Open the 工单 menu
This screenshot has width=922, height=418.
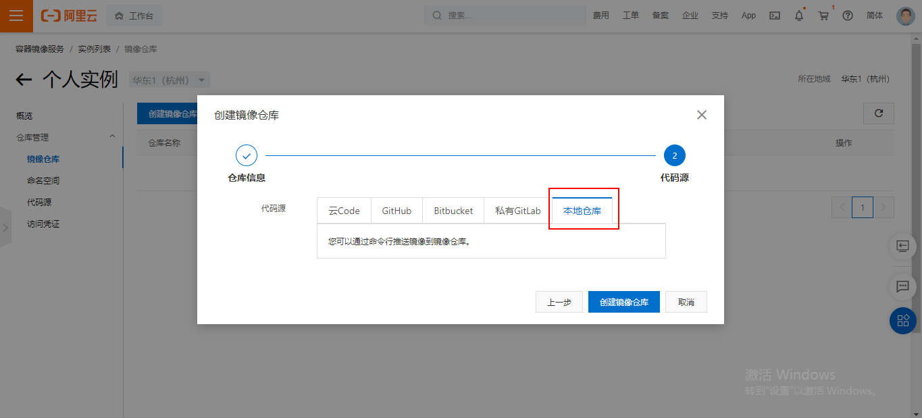pyautogui.click(x=631, y=16)
